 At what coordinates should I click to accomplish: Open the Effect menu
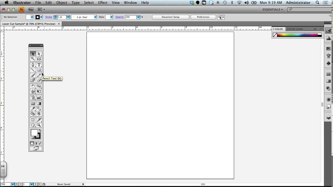coord(103,3)
